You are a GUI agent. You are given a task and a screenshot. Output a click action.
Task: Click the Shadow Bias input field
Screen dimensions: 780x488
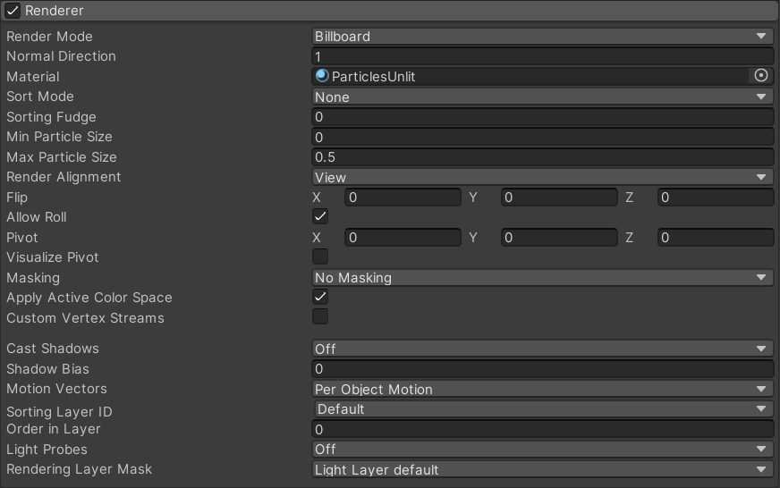click(x=543, y=369)
